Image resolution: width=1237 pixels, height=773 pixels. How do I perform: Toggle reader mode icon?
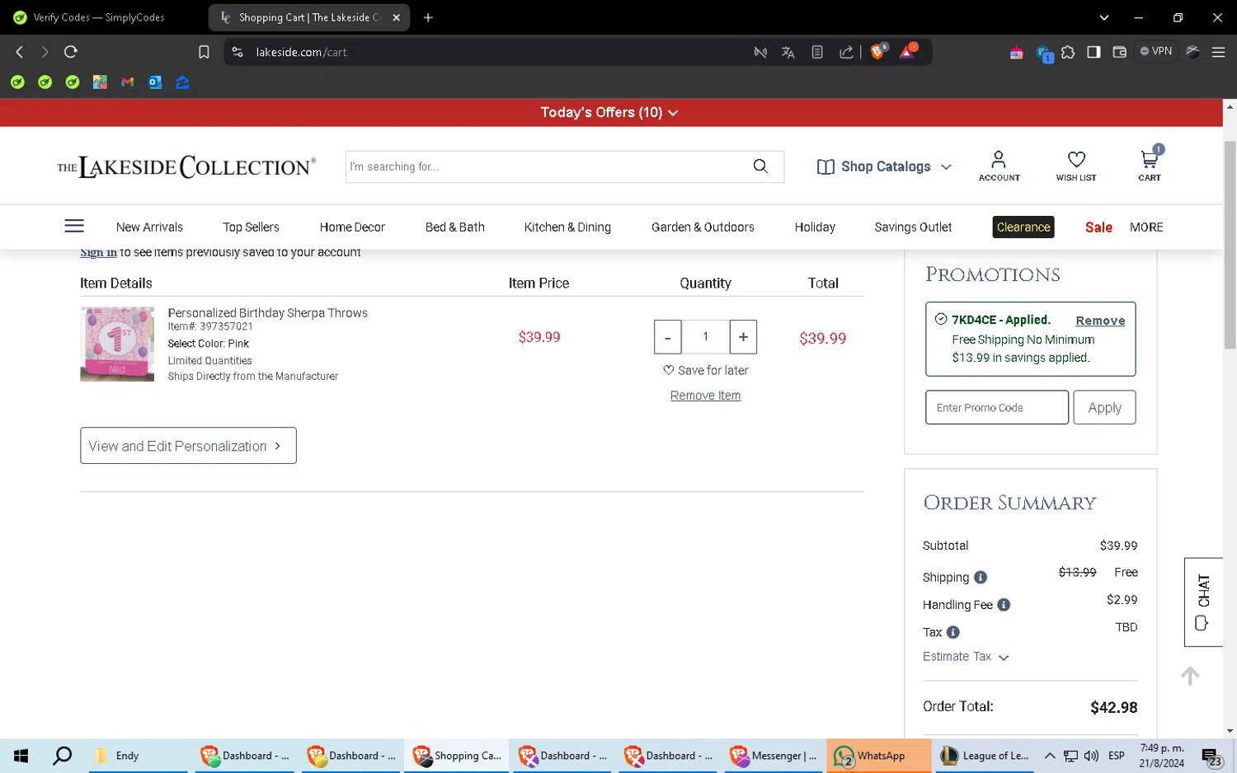[x=817, y=52]
